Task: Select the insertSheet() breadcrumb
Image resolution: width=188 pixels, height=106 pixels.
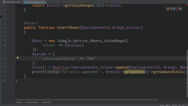Action: click(x=46, y=102)
